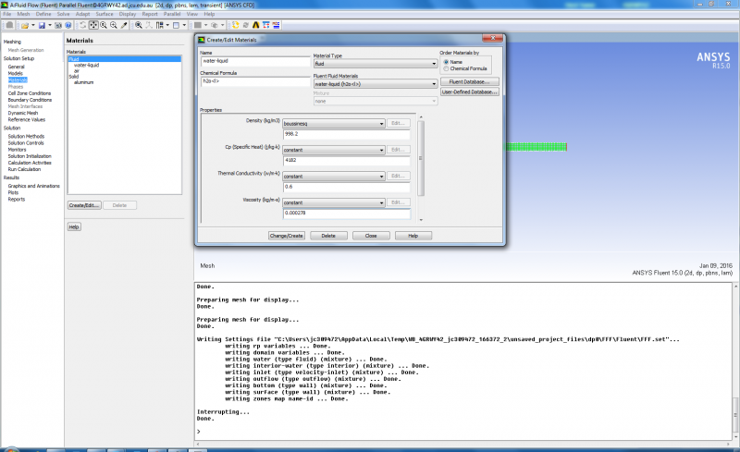Click the Viscosity value field
This screenshot has height=452, width=740.
346,214
